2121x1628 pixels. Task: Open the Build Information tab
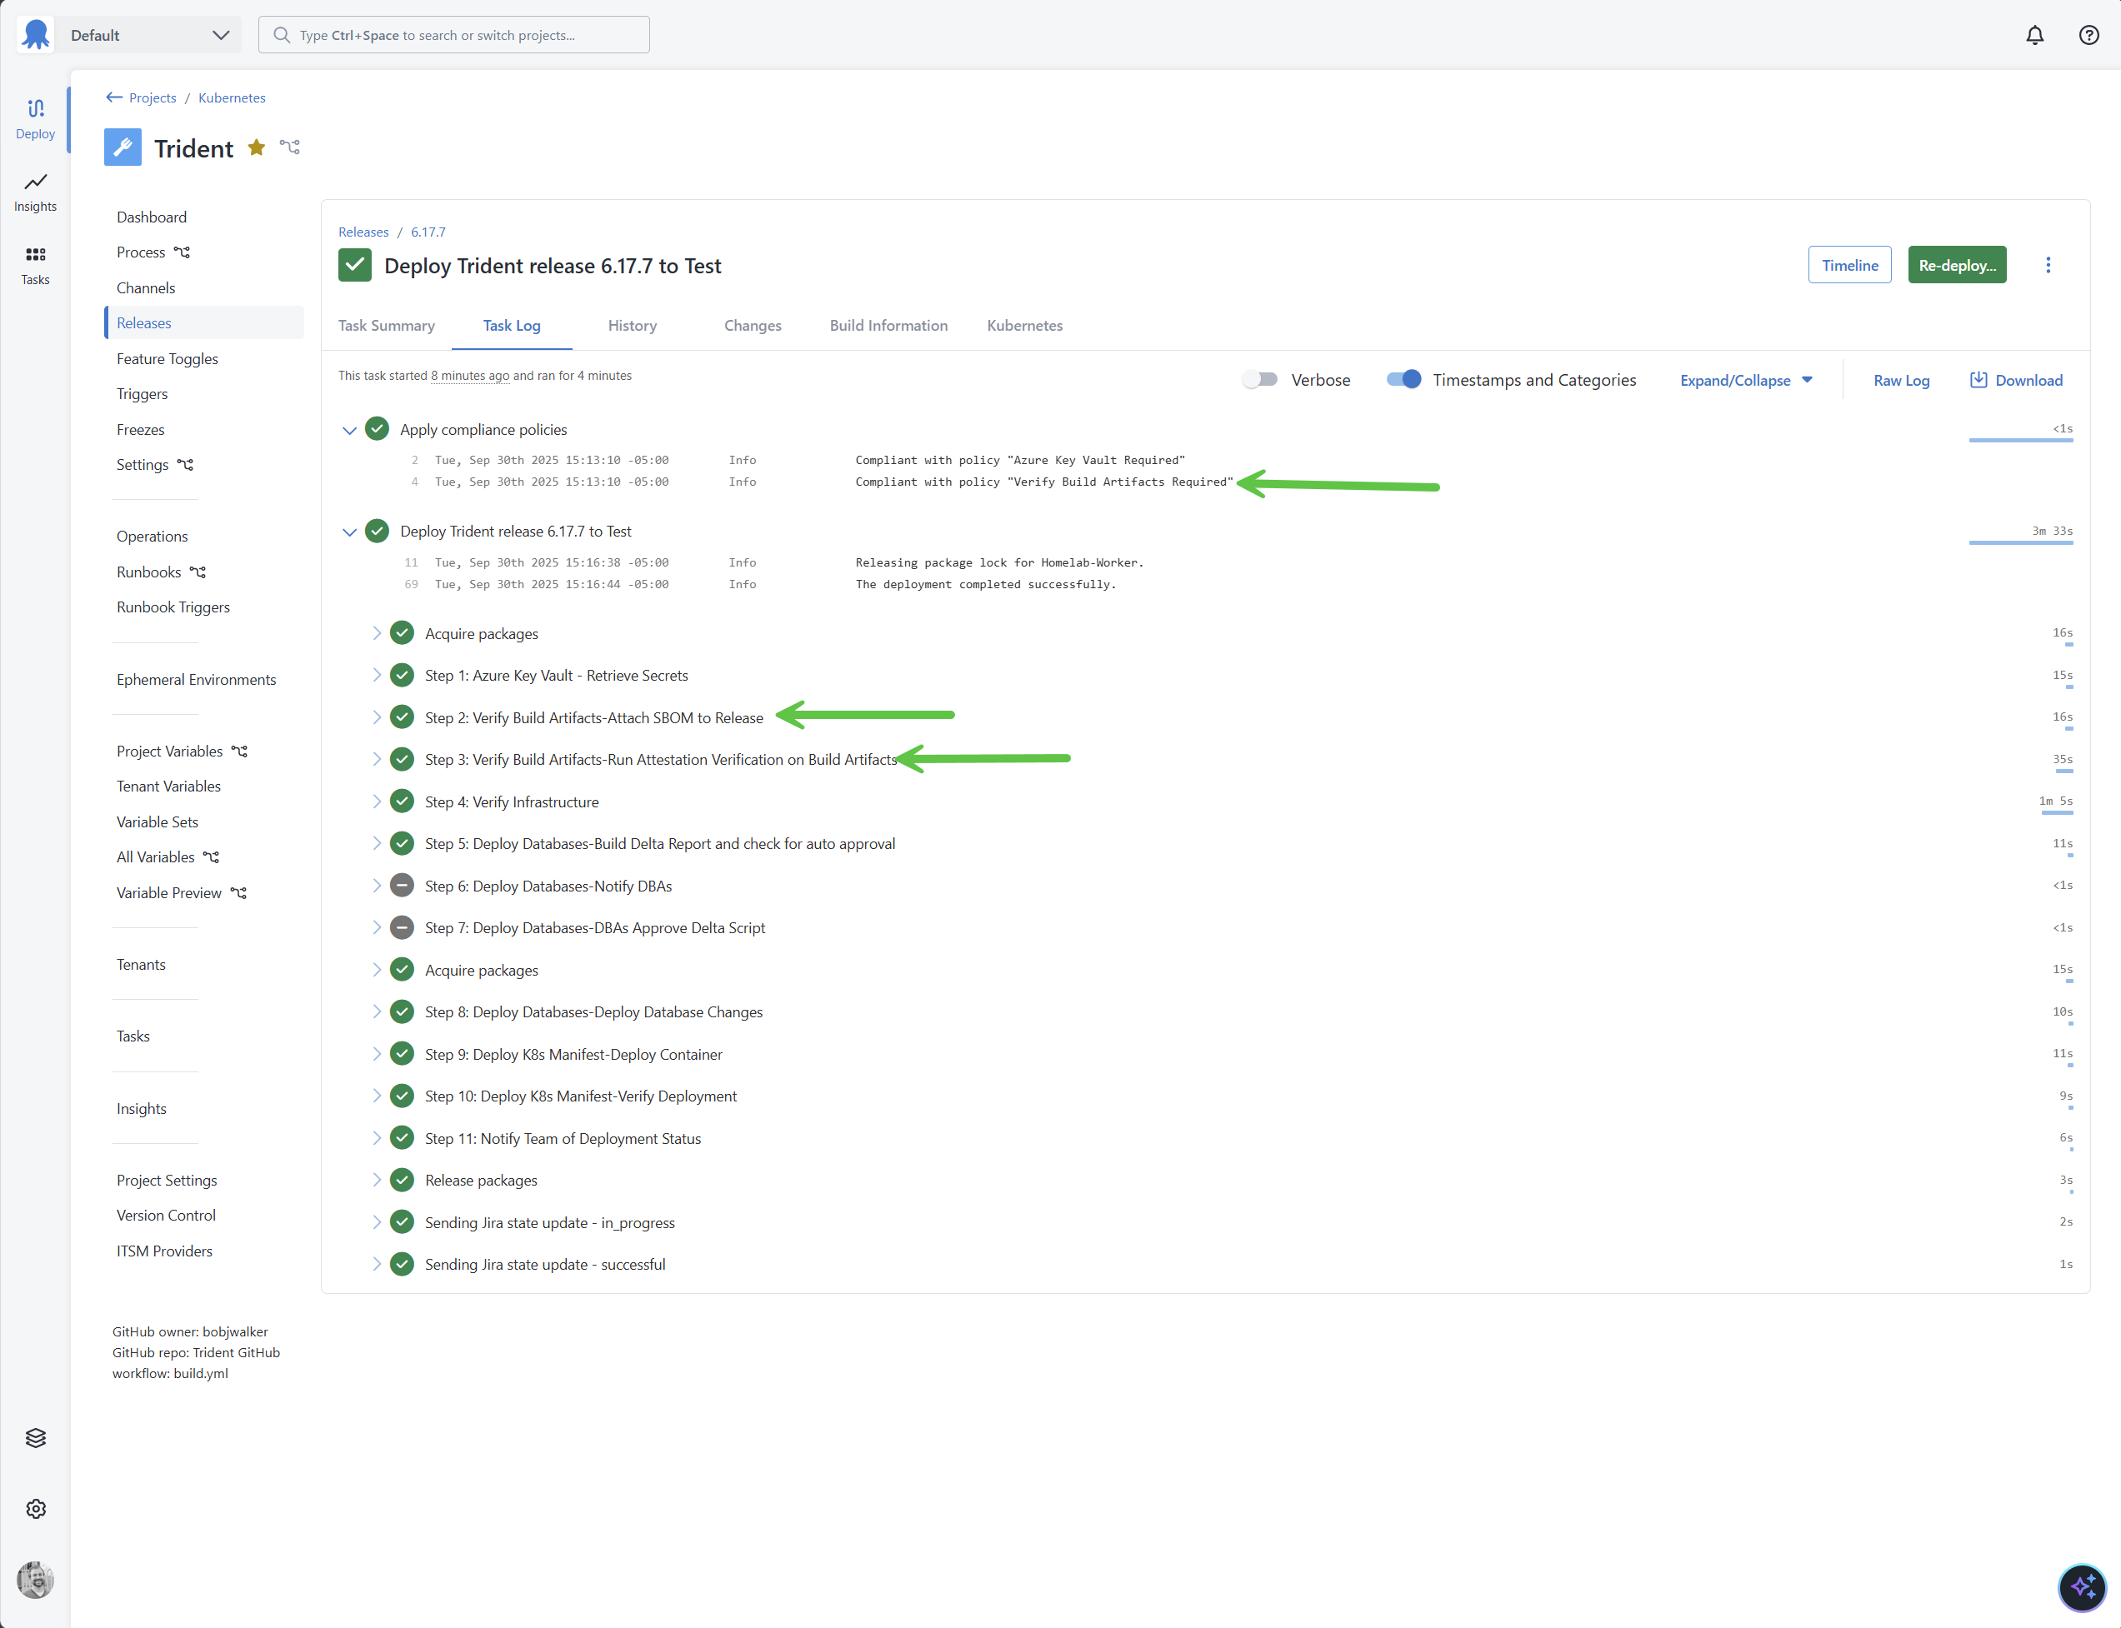(x=888, y=326)
